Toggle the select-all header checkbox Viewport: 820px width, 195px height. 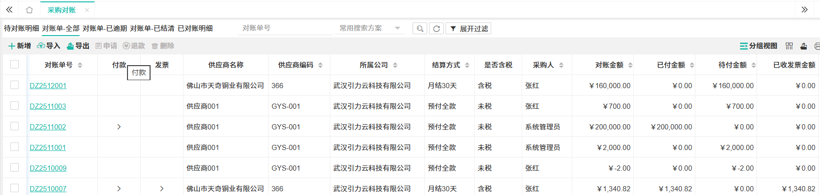click(x=15, y=64)
